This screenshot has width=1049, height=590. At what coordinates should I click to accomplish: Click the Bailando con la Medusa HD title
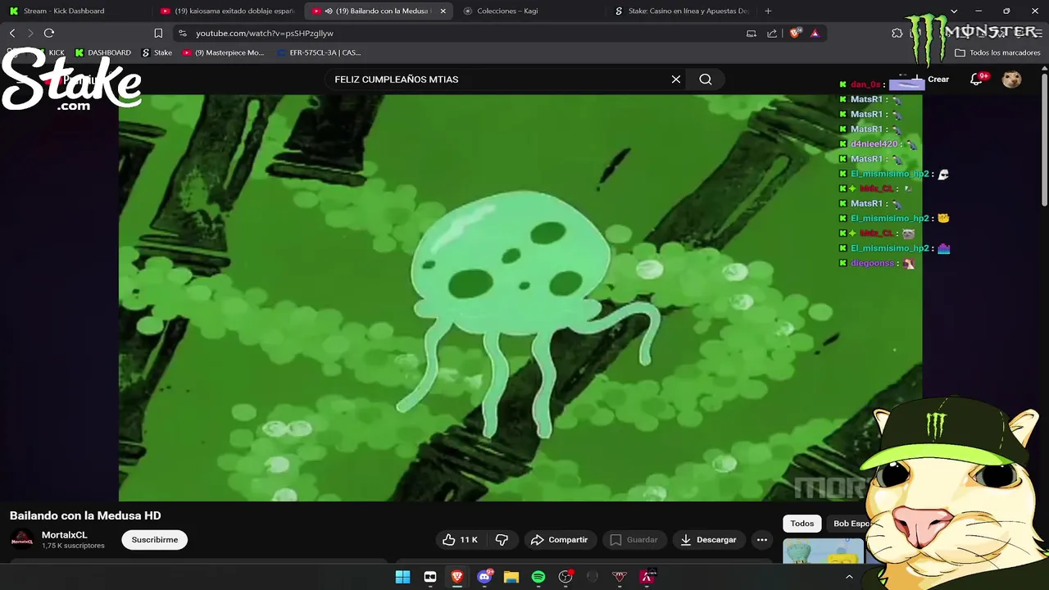(x=85, y=515)
